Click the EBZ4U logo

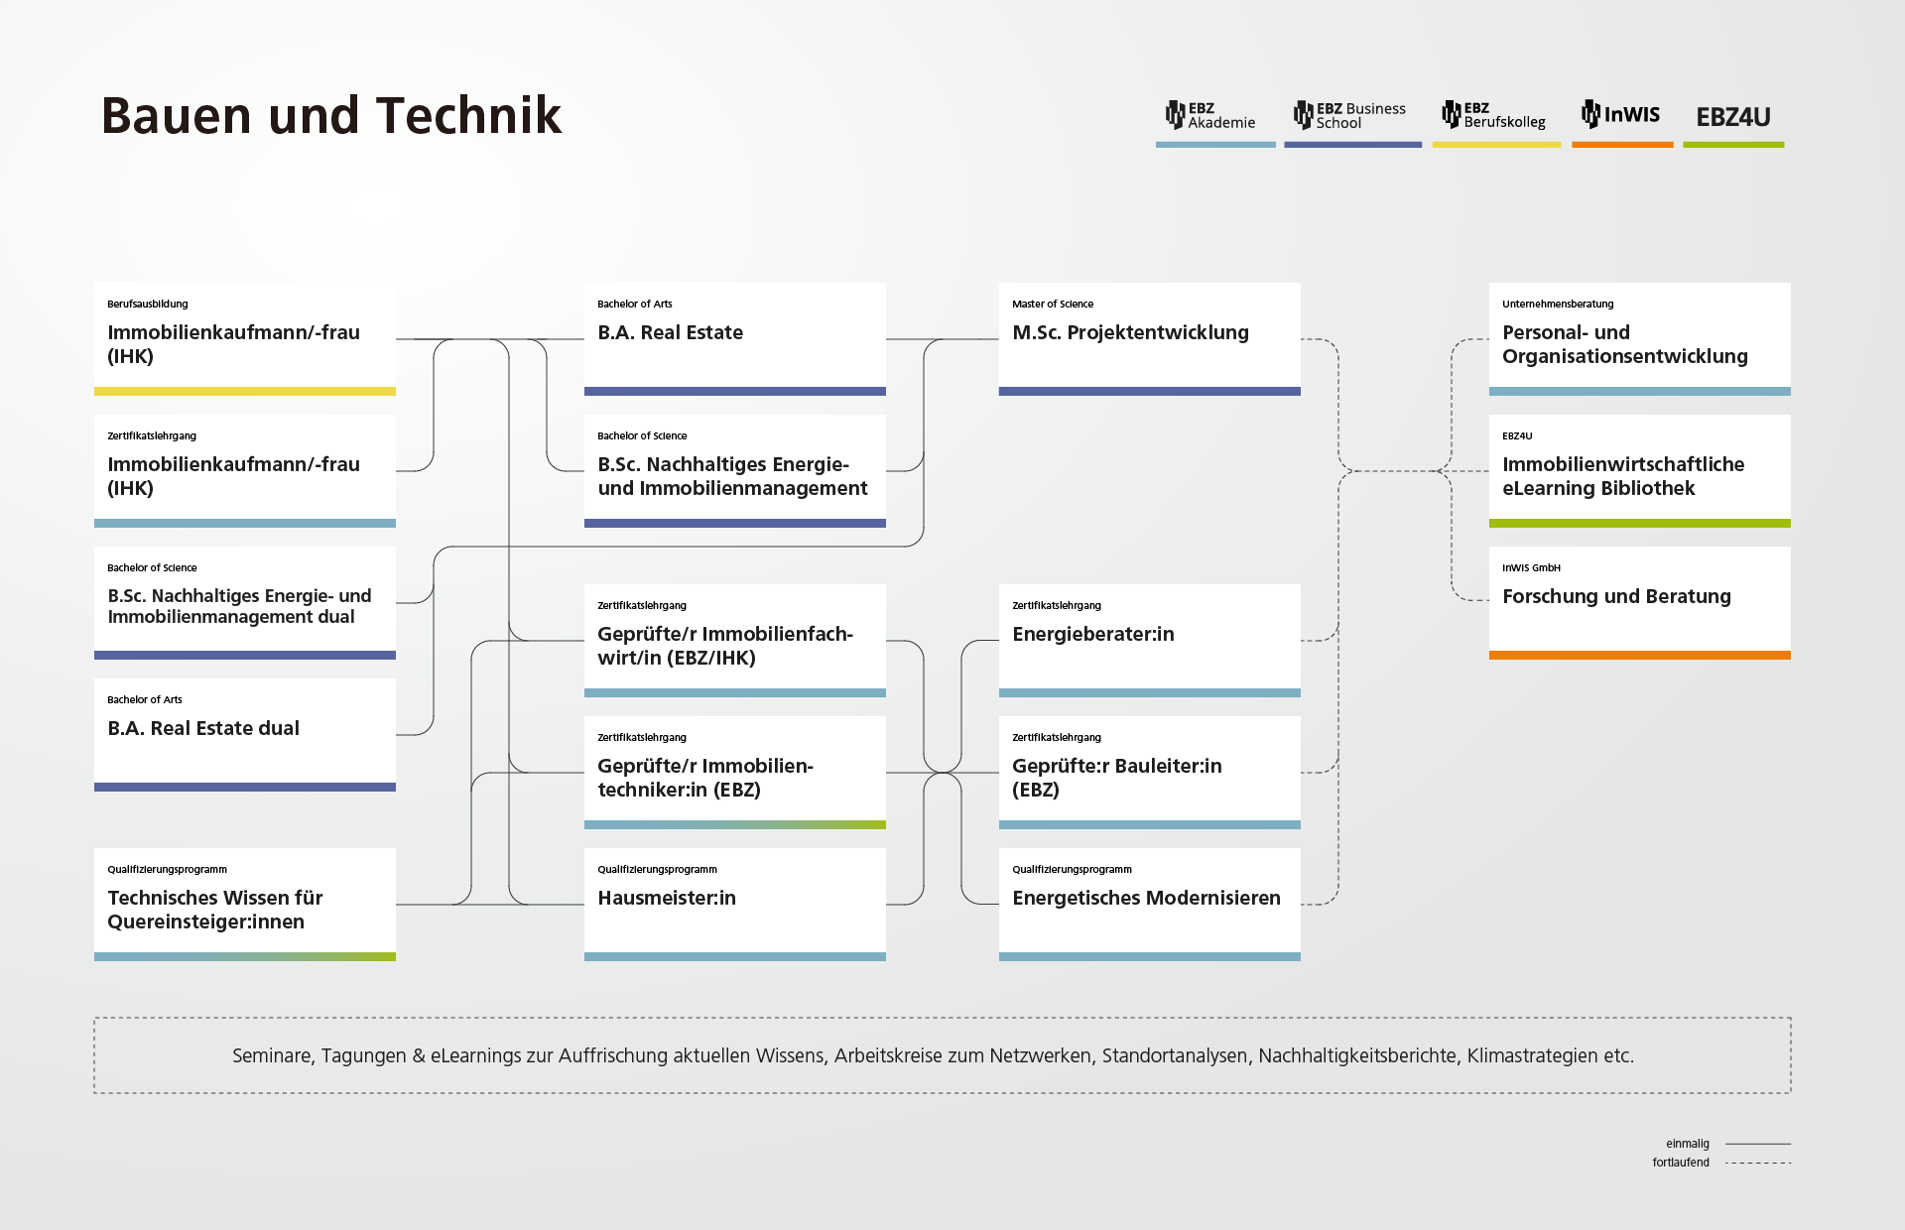click(1733, 117)
